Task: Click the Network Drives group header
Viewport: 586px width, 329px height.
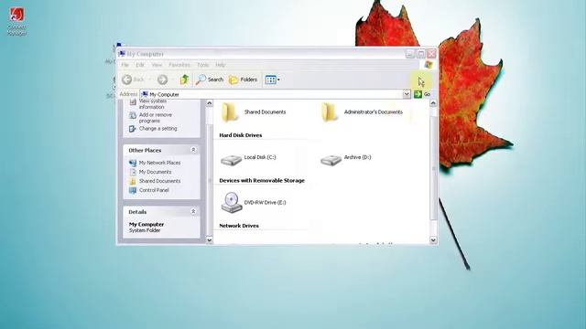Action: pos(239,226)
